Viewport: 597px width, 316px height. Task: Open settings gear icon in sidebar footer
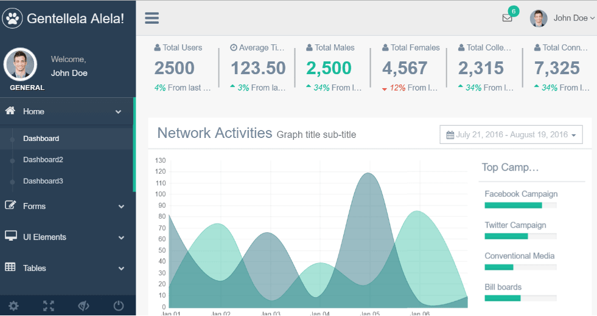[x=13, y=306]
